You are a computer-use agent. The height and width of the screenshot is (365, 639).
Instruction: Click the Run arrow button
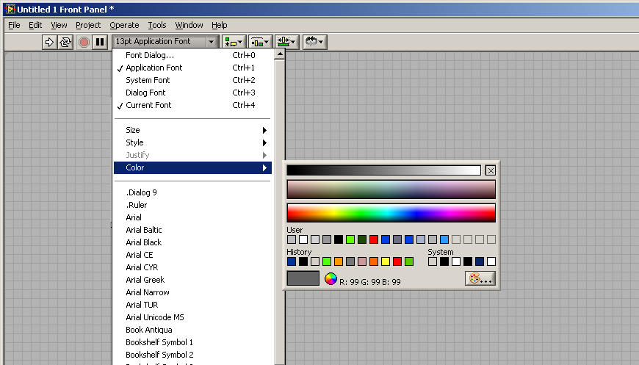point(49,42)
